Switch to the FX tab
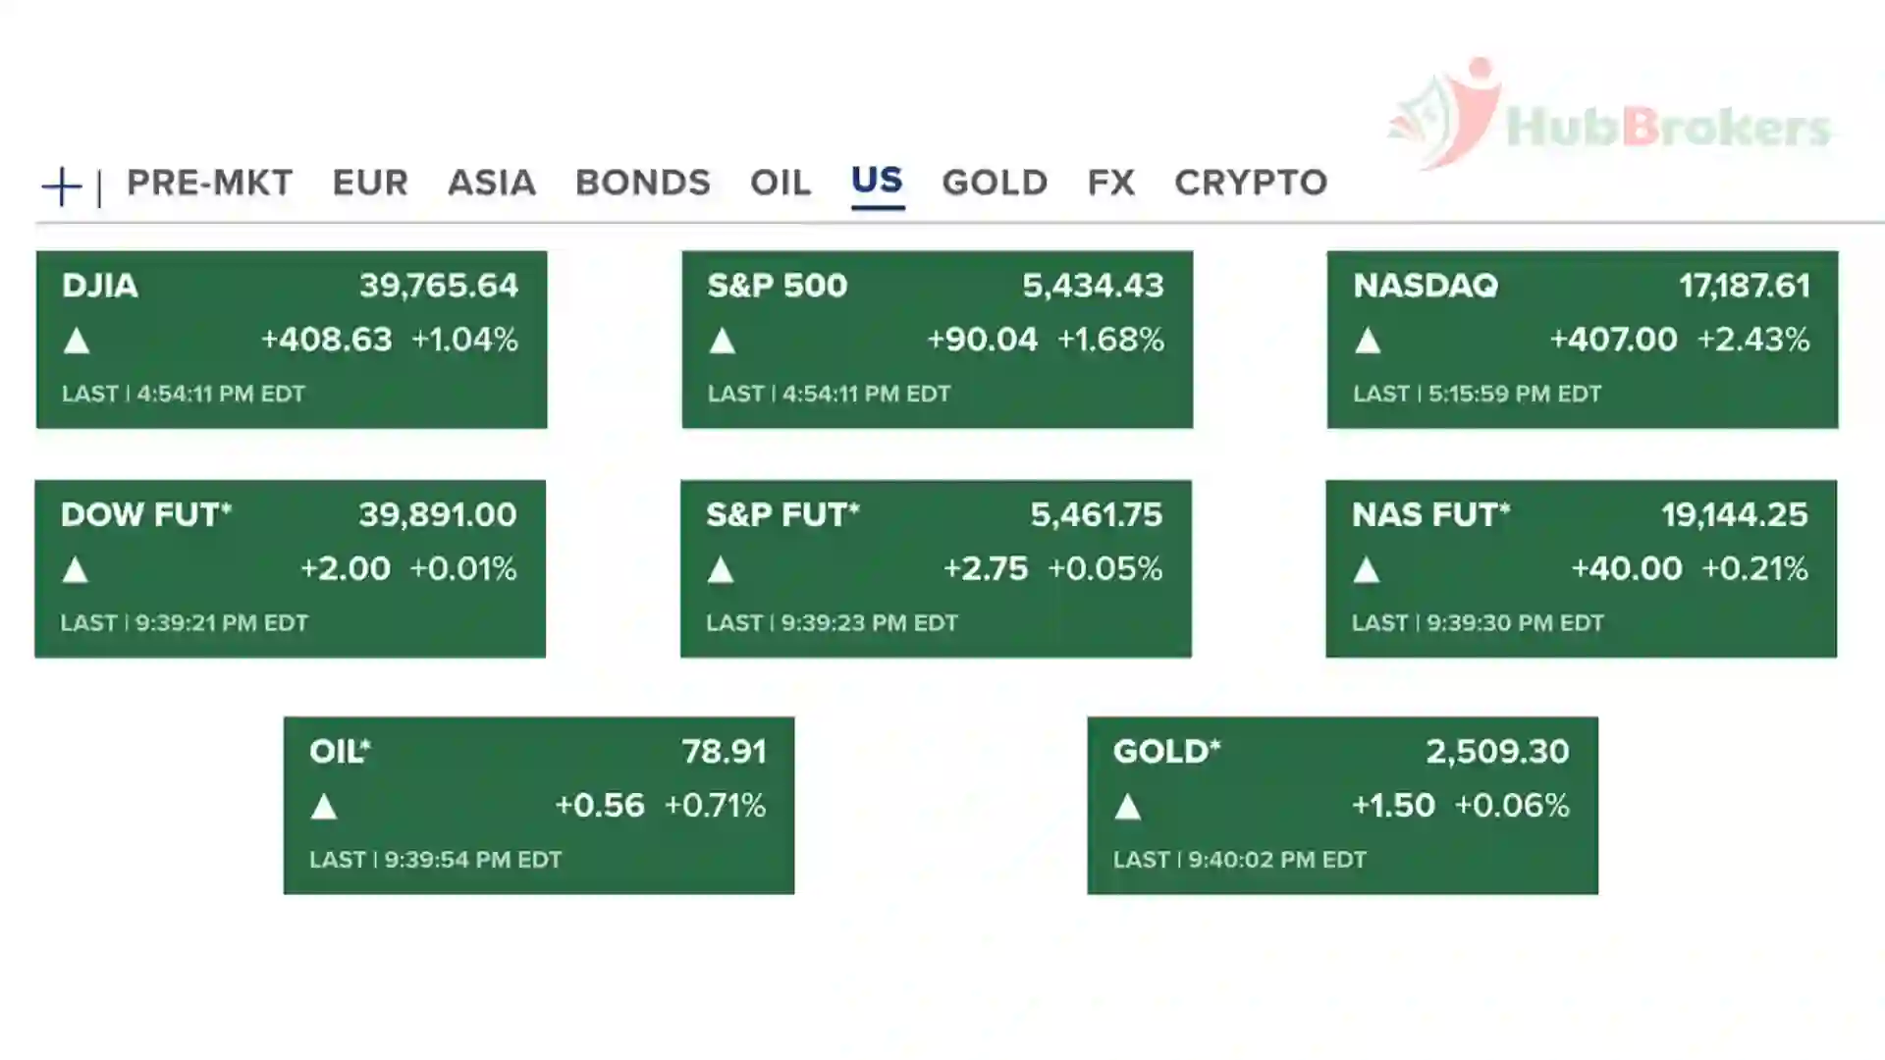 1111,183
